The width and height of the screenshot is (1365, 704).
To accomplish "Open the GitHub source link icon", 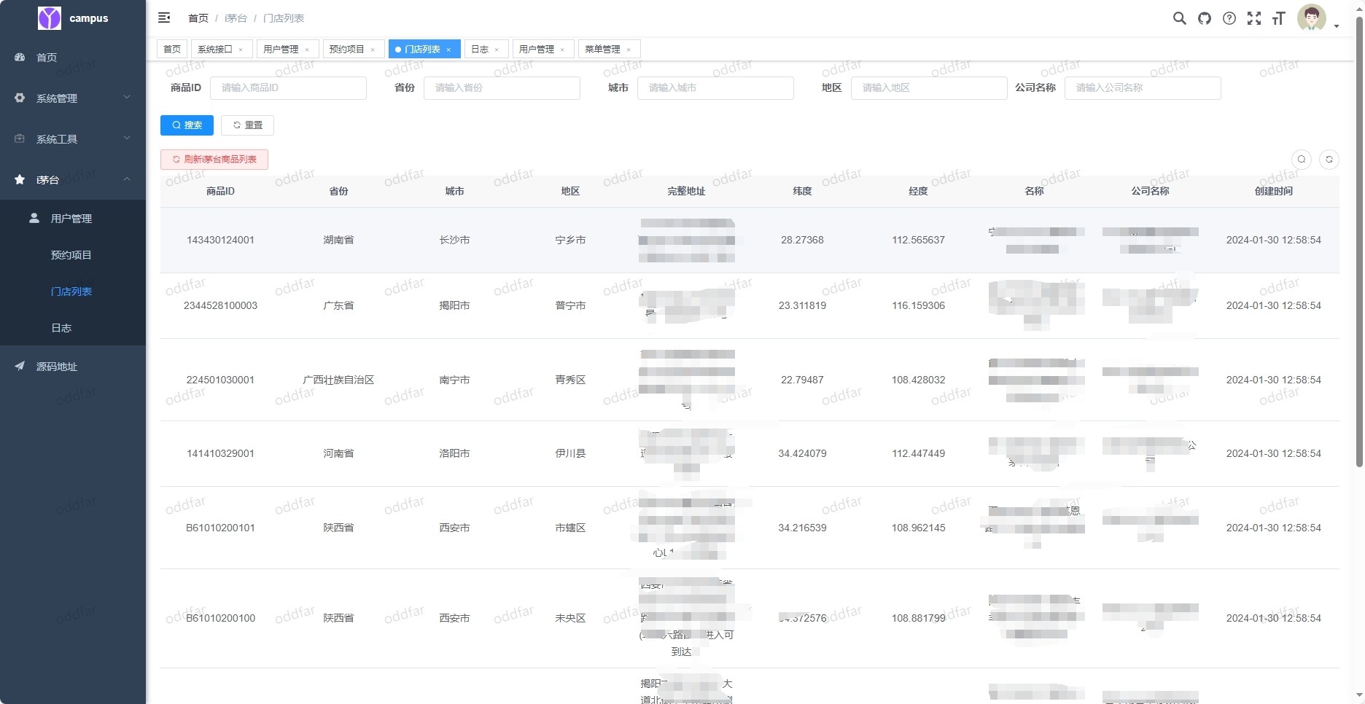I will (1204, 18).
